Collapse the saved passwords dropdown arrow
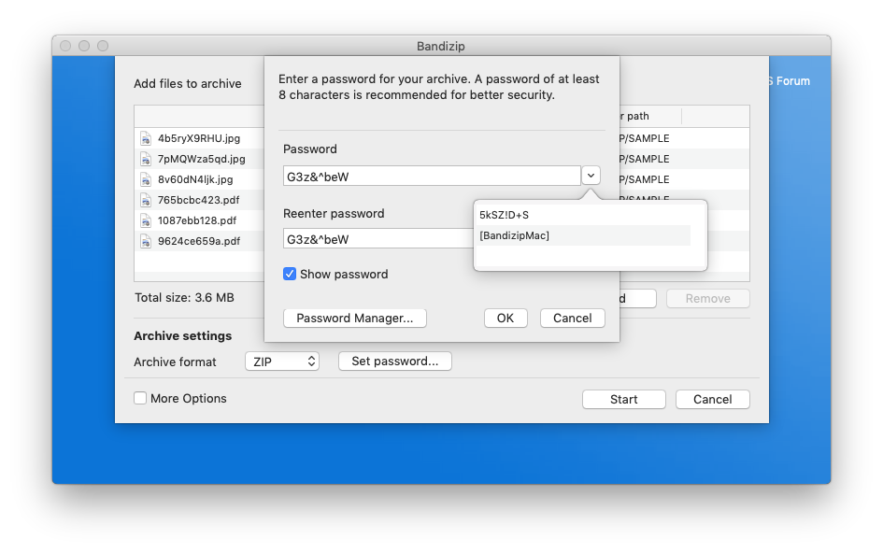The width and height of the screenshot is (883, 553). [591, 176]
